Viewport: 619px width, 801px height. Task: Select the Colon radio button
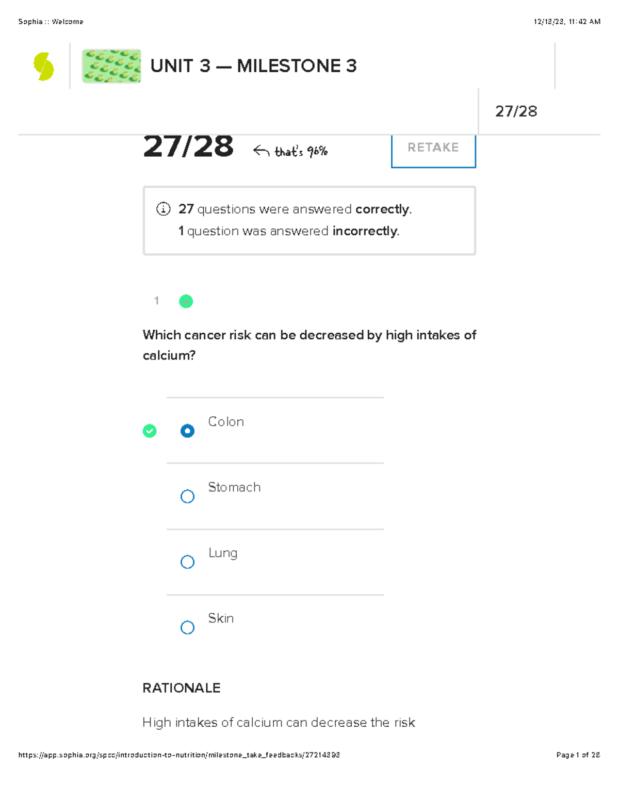click(x=187, y=431)
